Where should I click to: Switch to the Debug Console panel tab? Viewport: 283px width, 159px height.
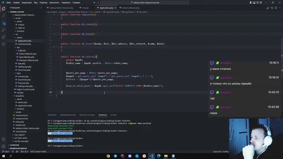[x=87, y=115]
